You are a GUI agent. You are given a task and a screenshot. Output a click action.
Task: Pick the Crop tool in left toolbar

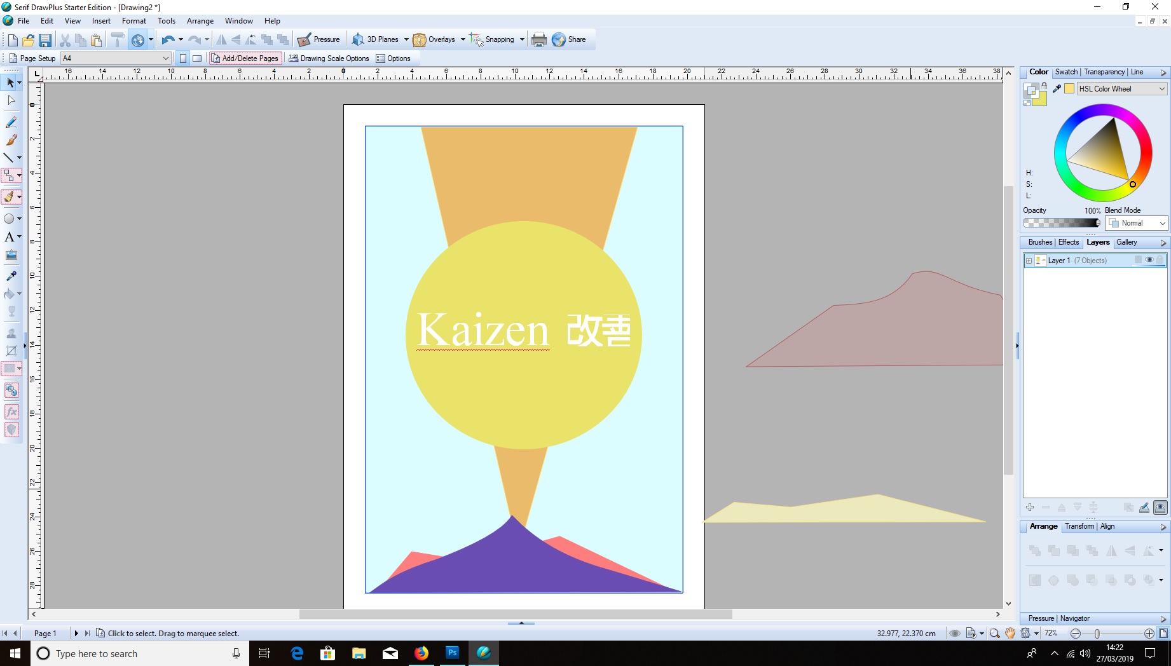coord(11,351)
